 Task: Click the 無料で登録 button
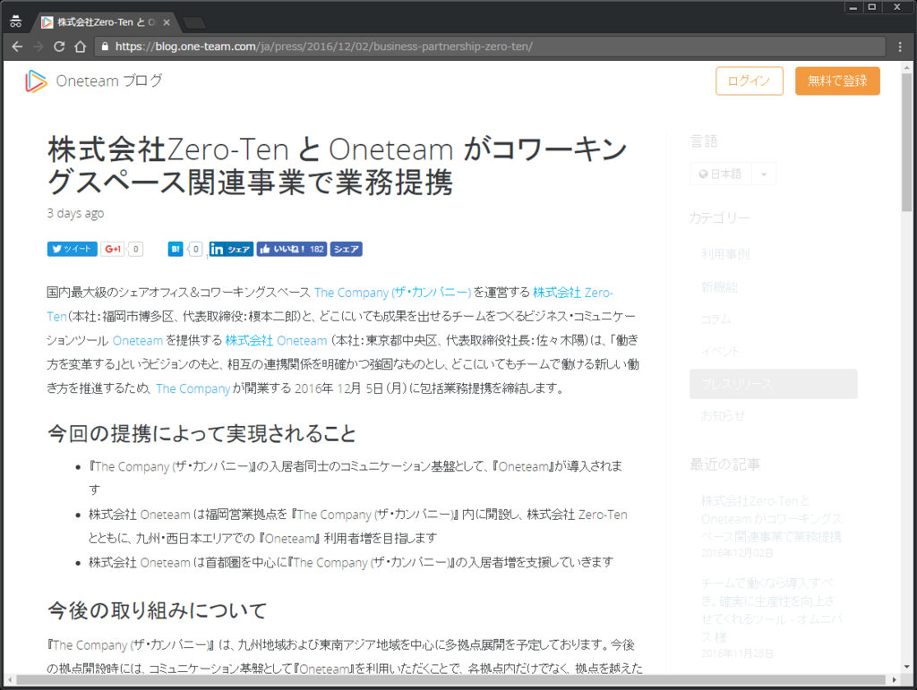pyautogui.click(x=837, y=81)
